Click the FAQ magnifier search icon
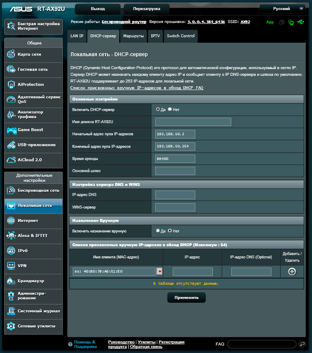The width and height of the screenshot is (312, 353). pyautogui.click(x=302, y=344)
